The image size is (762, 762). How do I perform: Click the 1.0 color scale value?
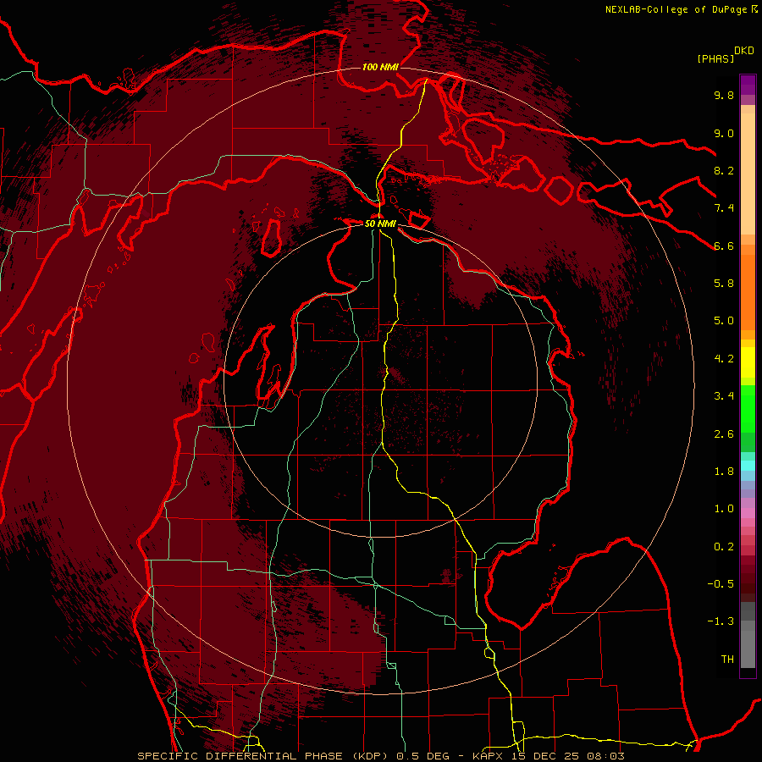[x=724, y=508]
